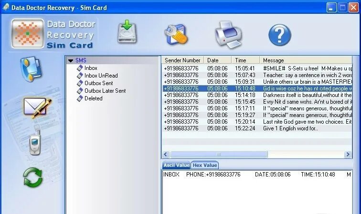Click the Inbox folder icon

pos(80,68)
